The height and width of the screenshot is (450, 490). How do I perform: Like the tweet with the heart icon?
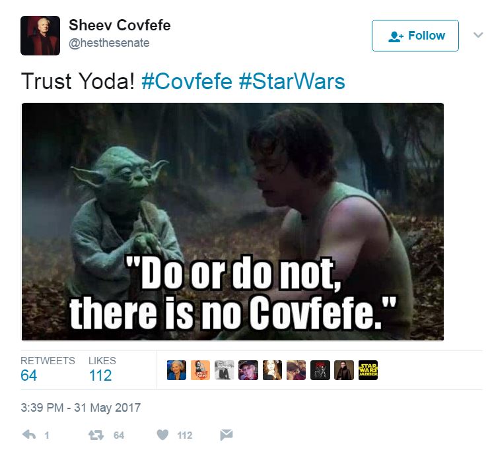(162, 435)
